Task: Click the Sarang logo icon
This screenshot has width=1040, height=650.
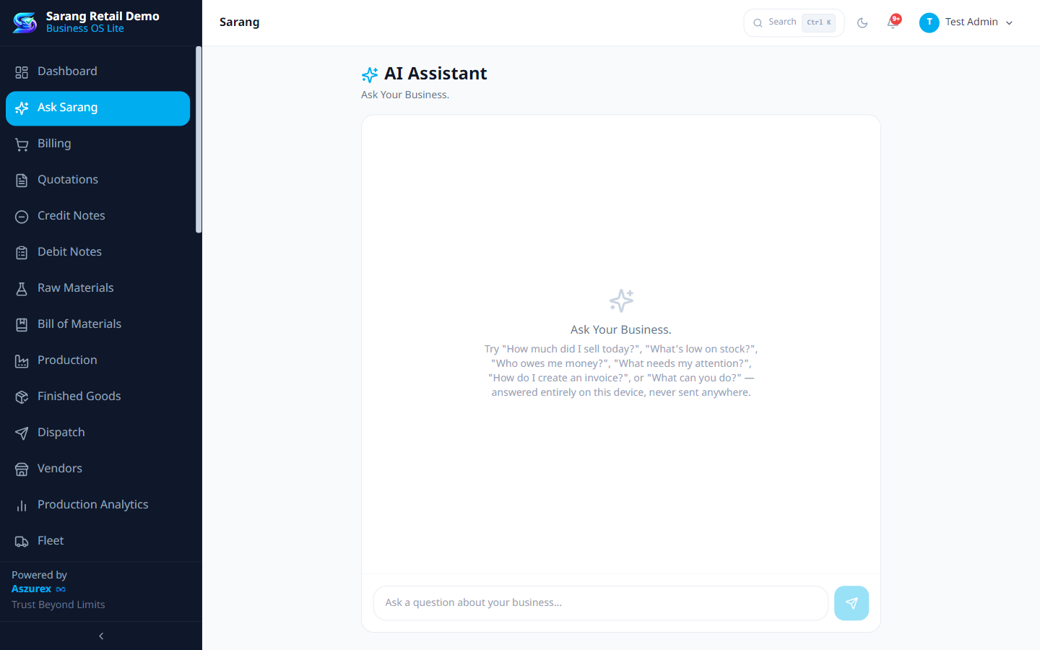Action: click(25, 22)
